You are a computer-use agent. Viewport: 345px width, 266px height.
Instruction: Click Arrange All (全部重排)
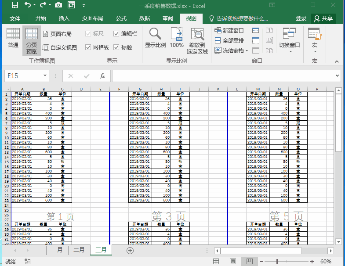(229, 40)
